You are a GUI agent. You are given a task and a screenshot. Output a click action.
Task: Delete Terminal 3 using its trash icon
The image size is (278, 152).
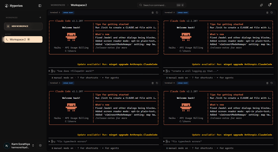[153, 83]
